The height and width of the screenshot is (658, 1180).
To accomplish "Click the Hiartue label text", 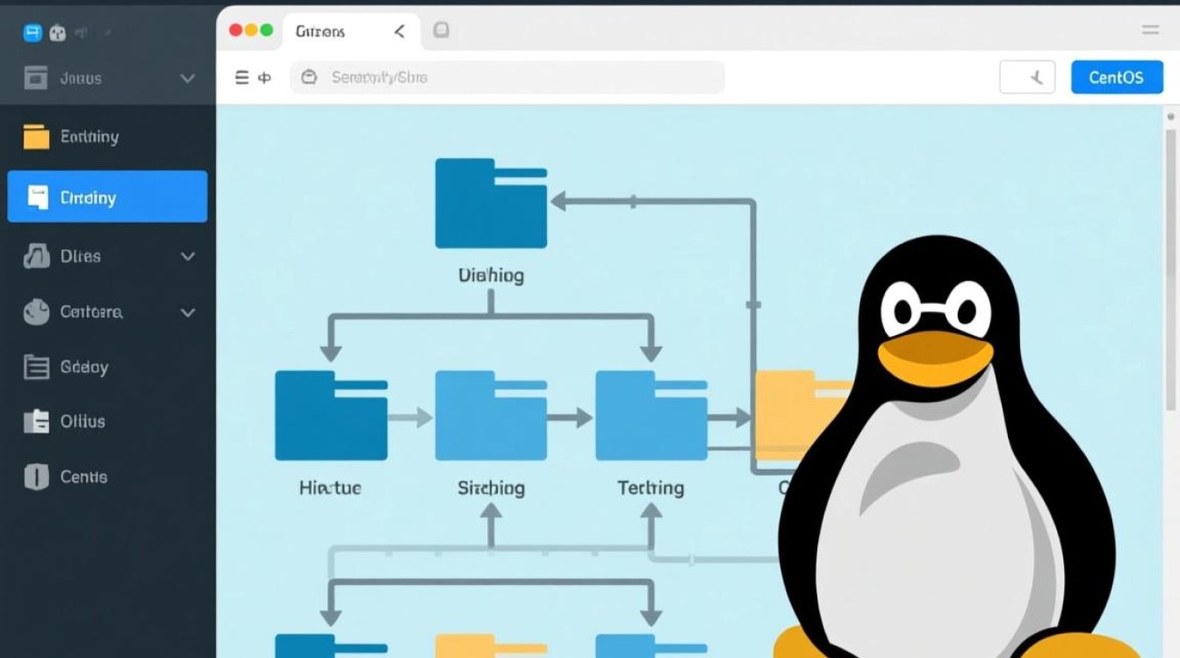I will pyautogui.click(x=330, y=488).
